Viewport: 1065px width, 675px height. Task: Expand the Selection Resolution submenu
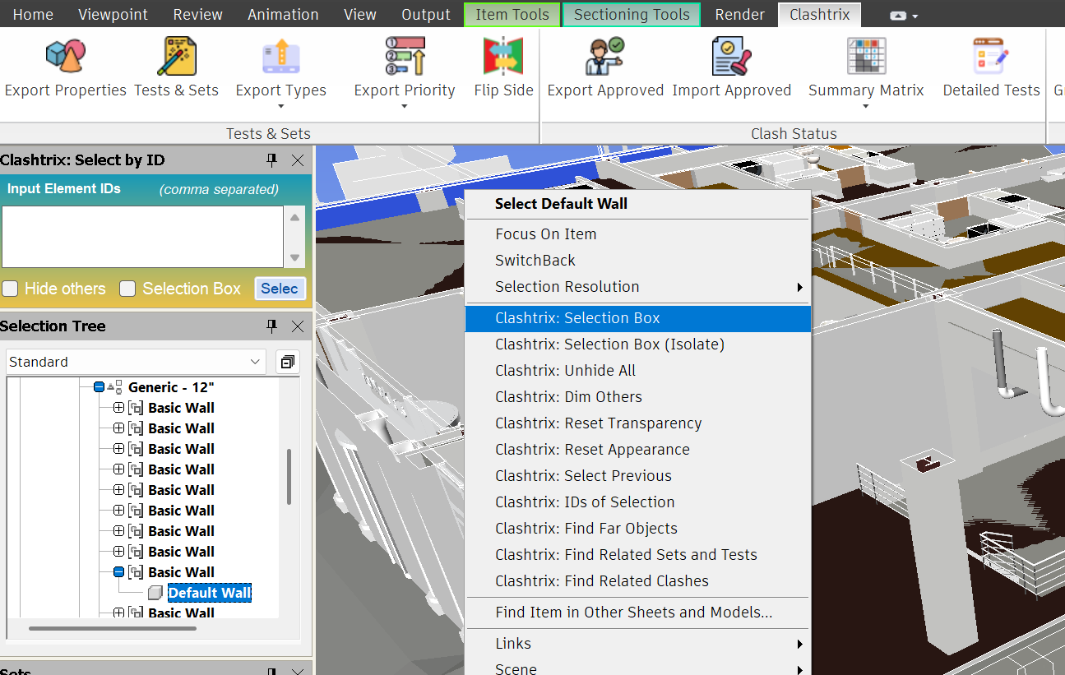799,287
